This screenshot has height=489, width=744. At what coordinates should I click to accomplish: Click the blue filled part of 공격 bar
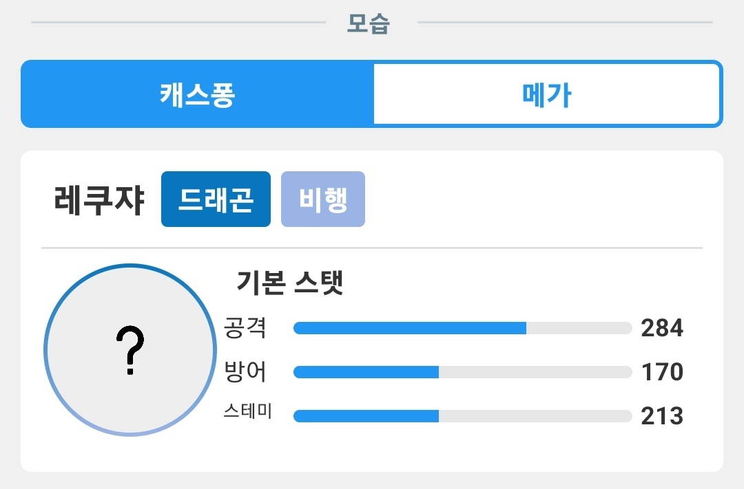tap(410, 328)
